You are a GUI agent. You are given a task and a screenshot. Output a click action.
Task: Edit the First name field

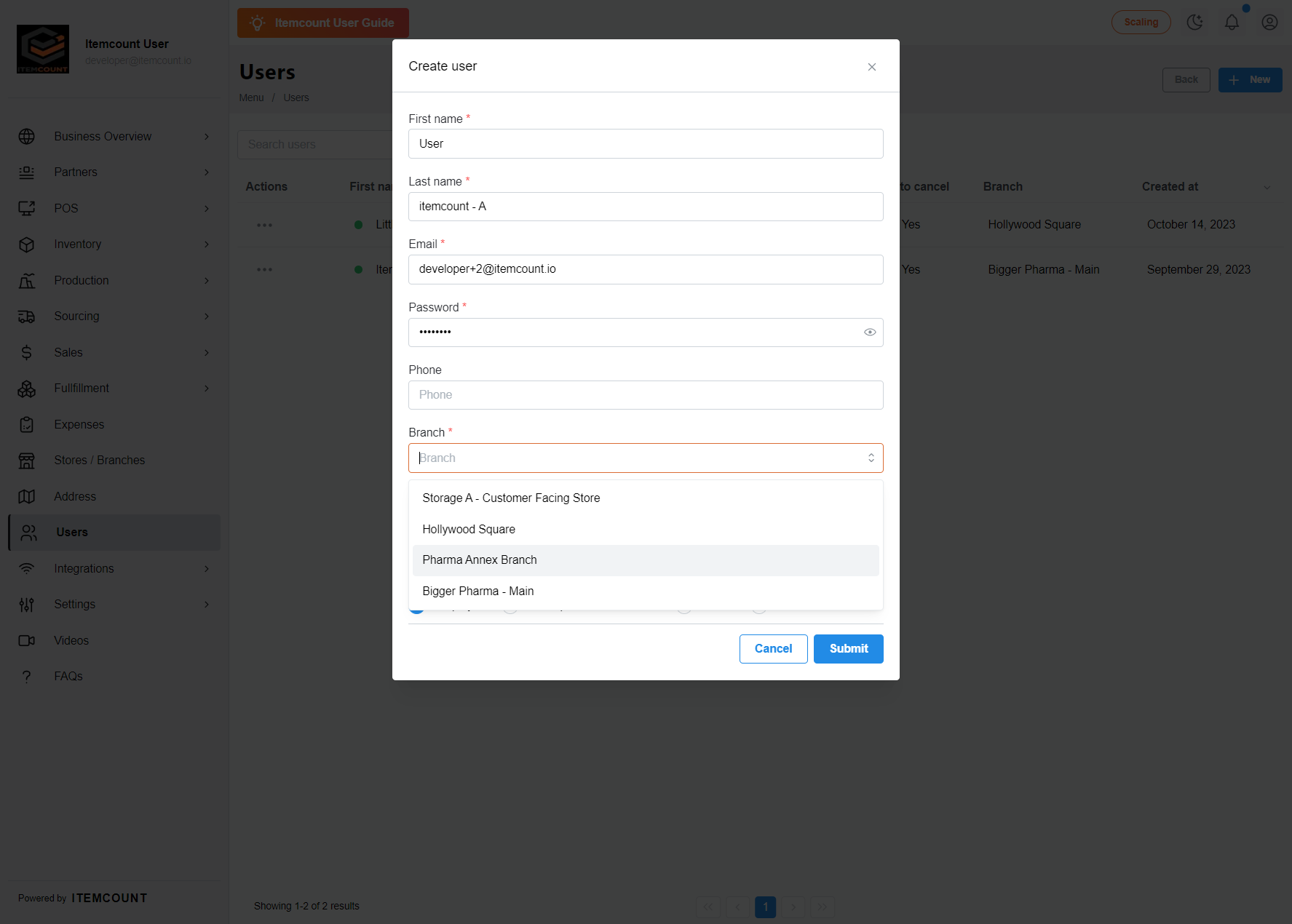[x=646, y=144]
